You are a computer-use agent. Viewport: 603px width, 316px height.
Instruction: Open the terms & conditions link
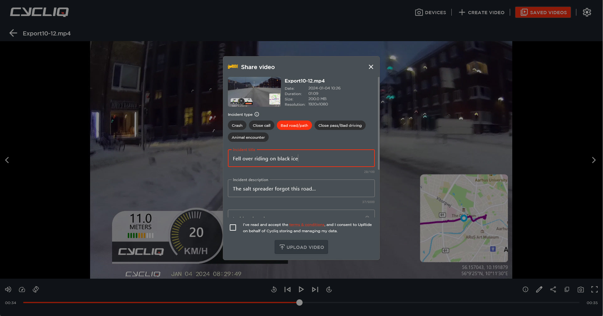[x=307, y=225]
